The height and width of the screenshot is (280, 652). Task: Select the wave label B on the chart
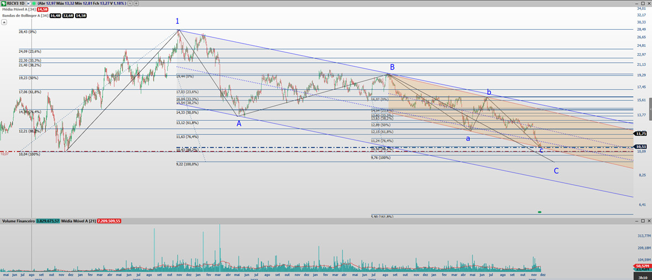click(x=392, y=67)
